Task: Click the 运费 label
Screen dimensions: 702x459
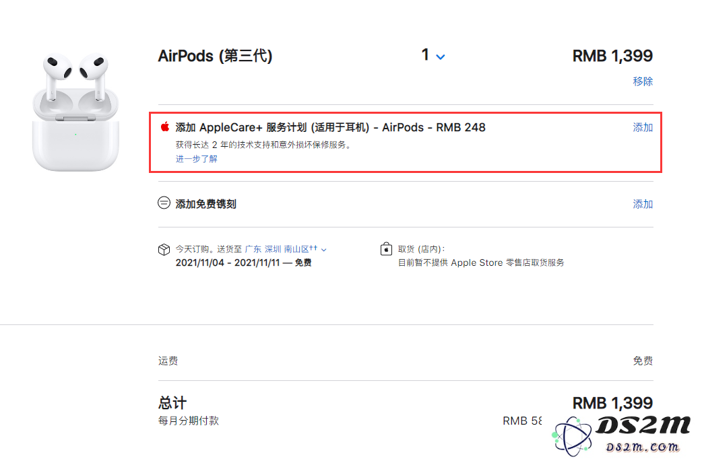Action: pyautogui.click(x=168, y=361)
